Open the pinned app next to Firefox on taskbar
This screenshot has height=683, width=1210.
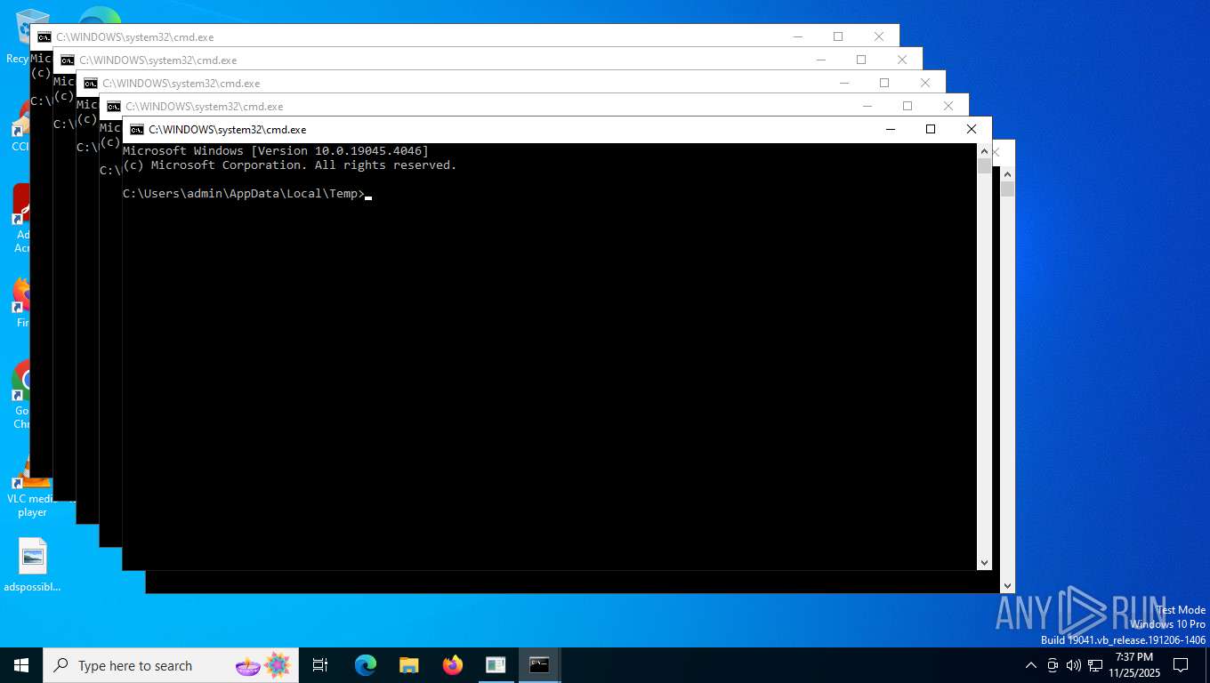pos(496,665)
